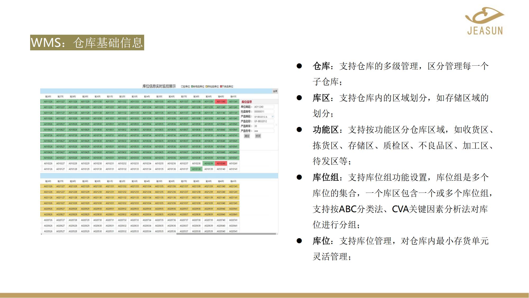Image resolution: width=529 pixels, height=298 pixels.
Task: Click the 空库位 legend box
Action: point(182,87)
